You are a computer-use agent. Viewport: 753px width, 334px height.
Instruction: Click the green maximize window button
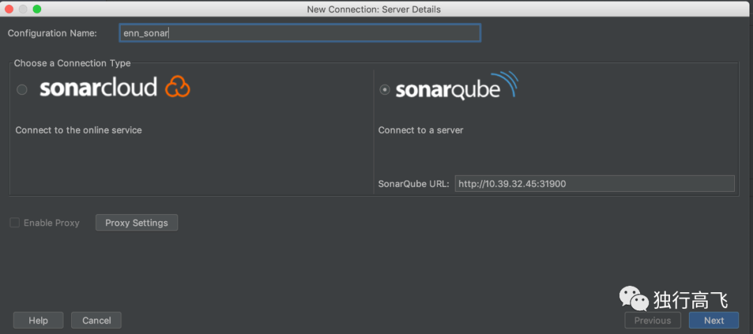pyautogui.click(x=37, y=9)
